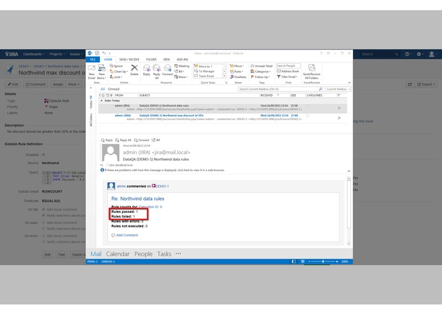
Task: Open the Current Mailbox scope dropdown
Action: pyautogui.click(x=338, y=89)
